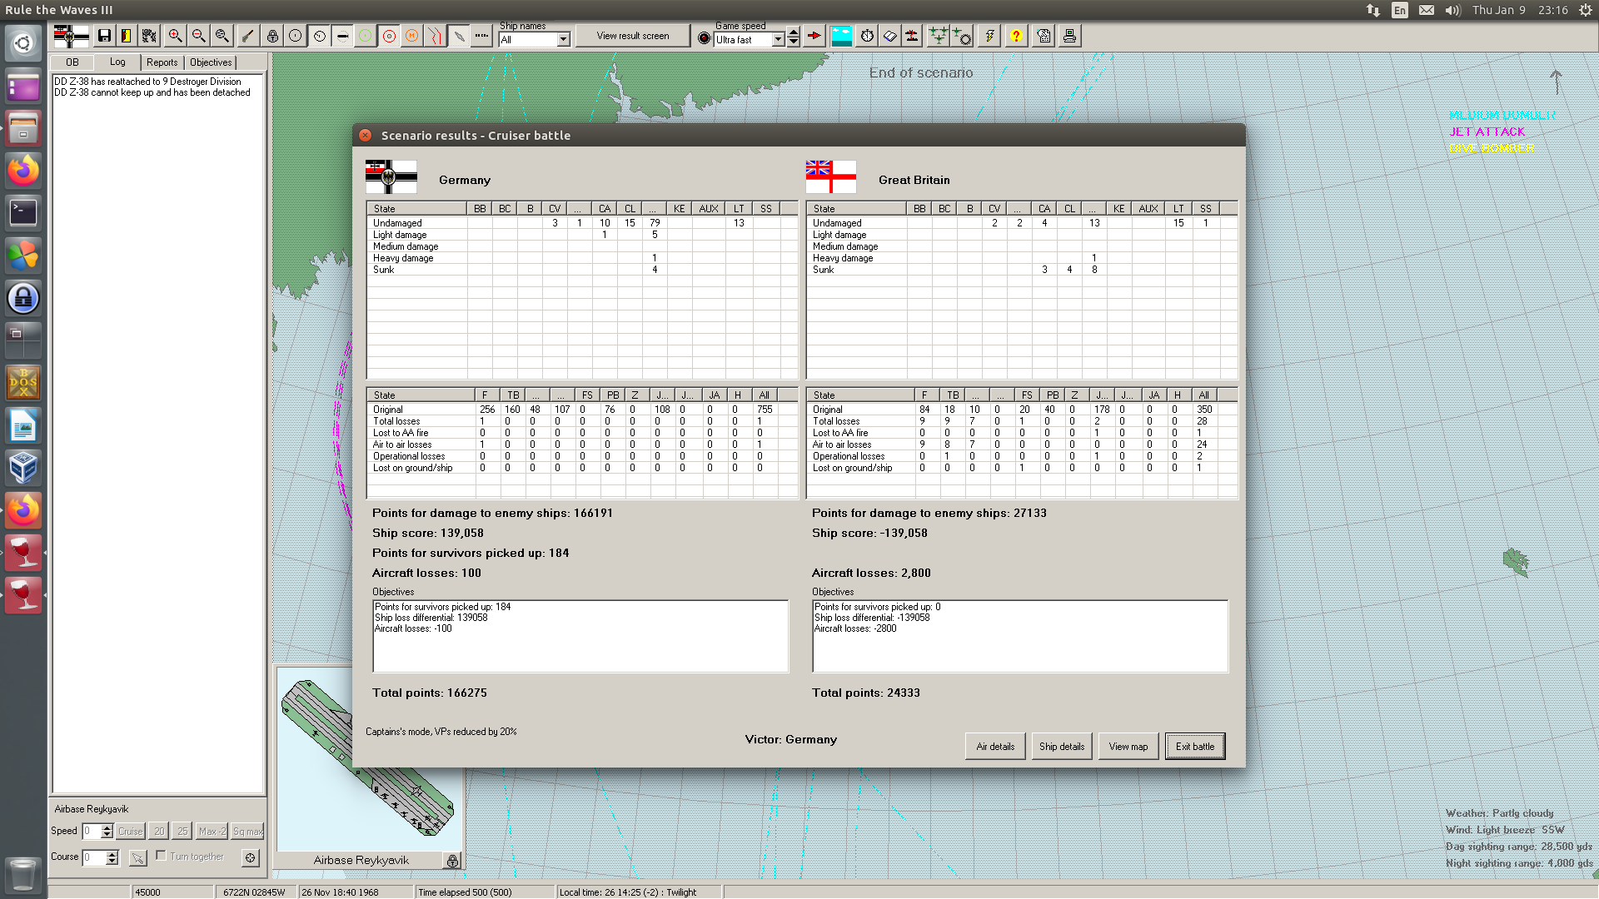This screenshot has height=899, width=1599.
Task: Click the volume icon in the top bar
Action: click(1452, 10)
